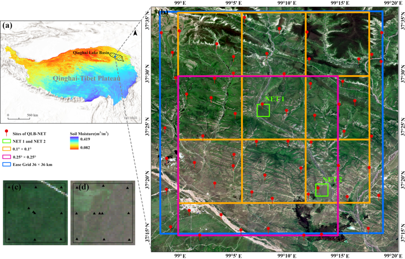This screenshot has width=405, height=259.
Task: Click the soil moisture color ramp
Action: [73, 143]
